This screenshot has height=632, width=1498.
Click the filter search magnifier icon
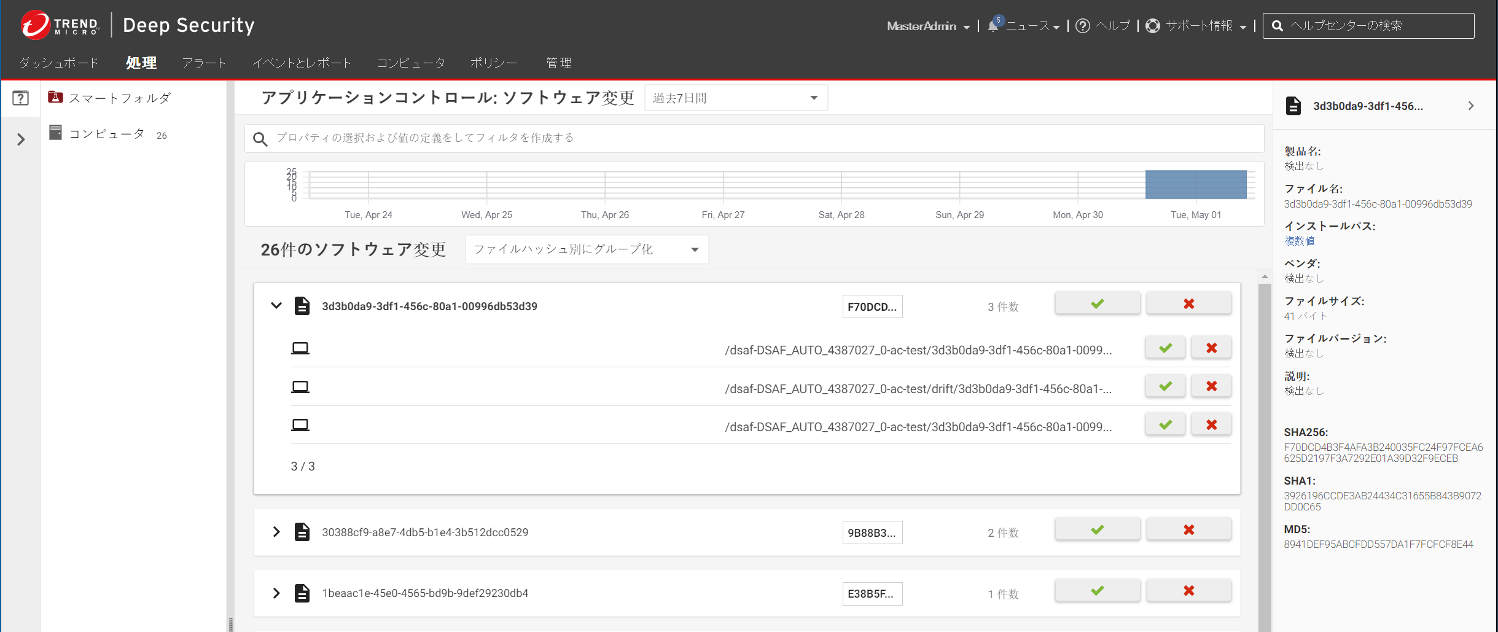click(260, 139)
